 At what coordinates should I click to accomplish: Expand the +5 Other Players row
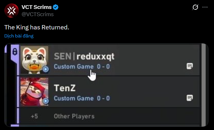(x=74, y=116)
